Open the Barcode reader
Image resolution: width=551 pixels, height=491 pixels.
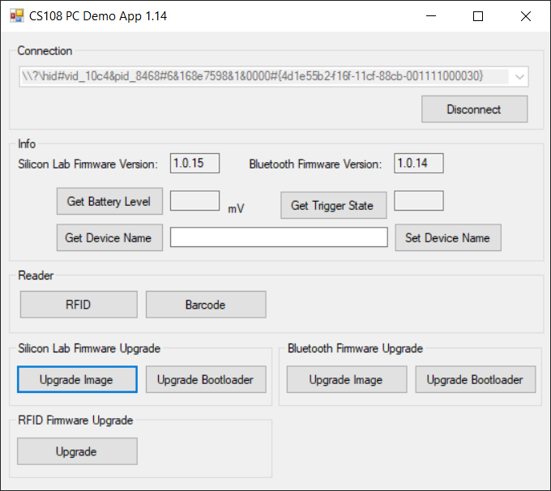pos(206,305)
